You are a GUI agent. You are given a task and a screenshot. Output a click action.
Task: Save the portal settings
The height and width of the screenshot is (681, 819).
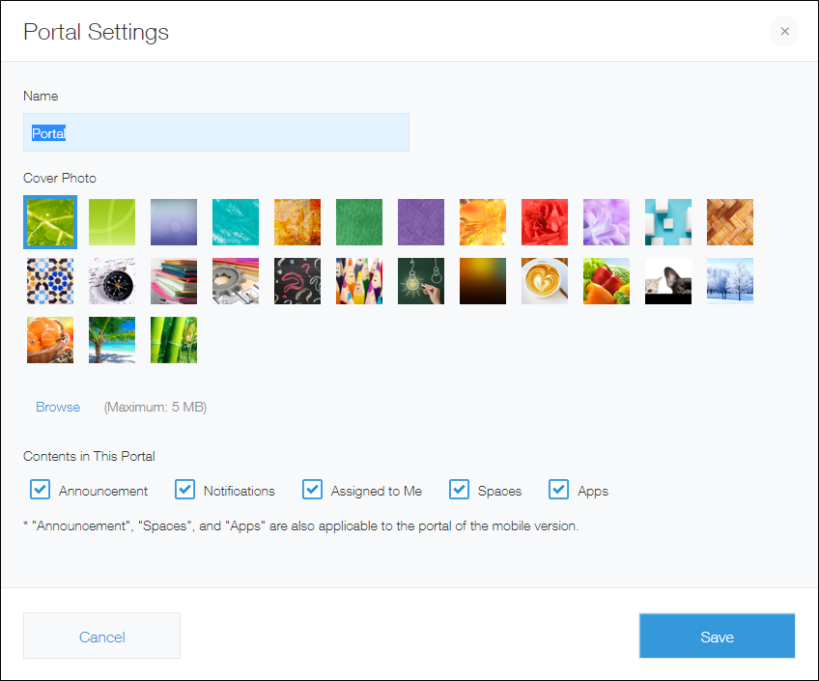717,636
